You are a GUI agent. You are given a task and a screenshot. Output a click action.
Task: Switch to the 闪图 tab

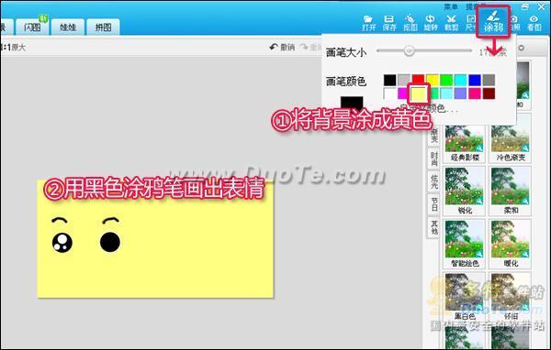pos(32,27)
